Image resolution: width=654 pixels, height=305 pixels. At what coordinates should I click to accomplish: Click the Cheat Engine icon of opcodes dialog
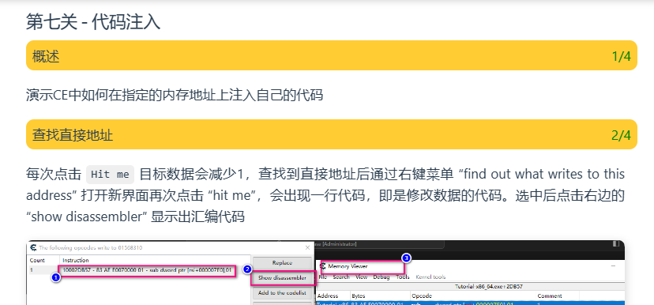click(x=33, y=247)
